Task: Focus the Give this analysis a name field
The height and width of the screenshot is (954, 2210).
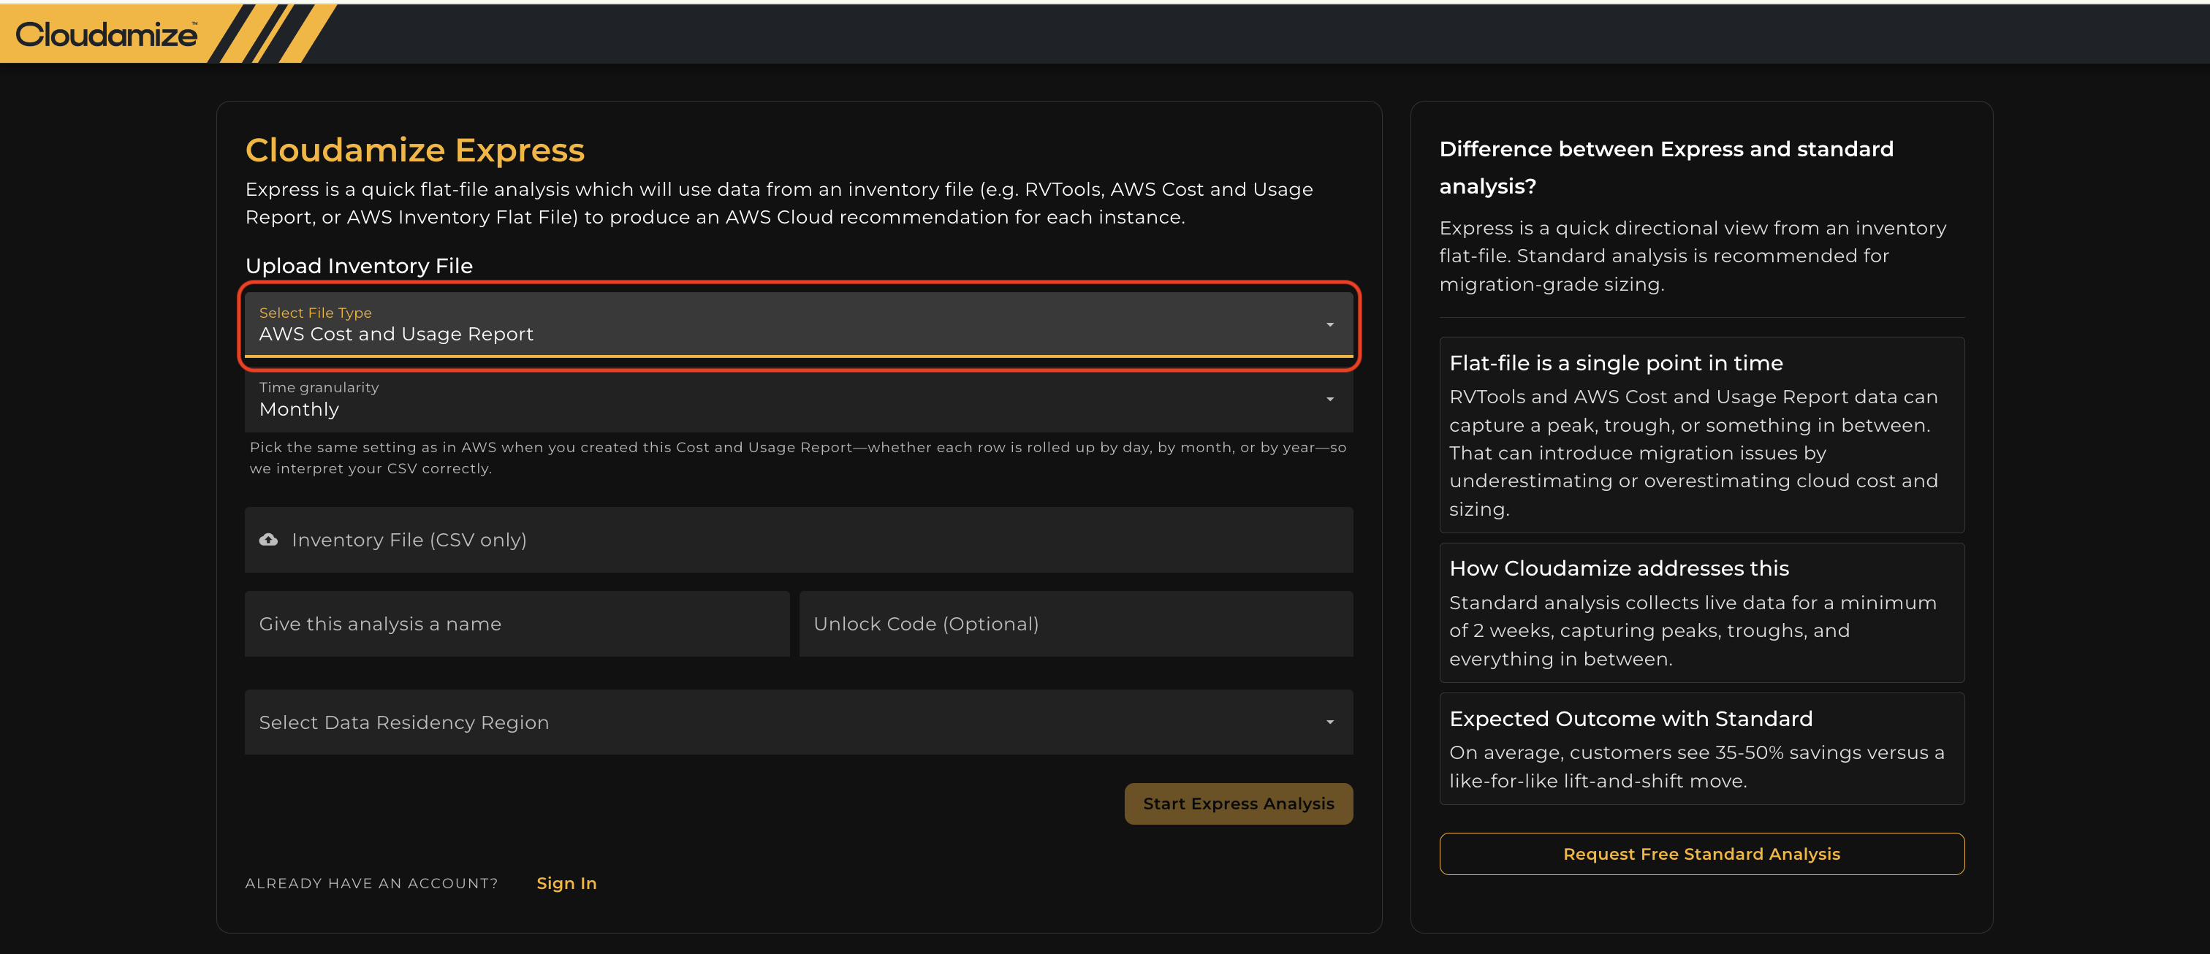Action: tap(517, 624)
